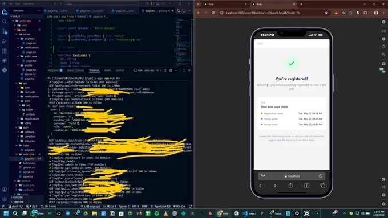Viewport: 388px width, 218px height.
Task: Open the File menu in VS Code
Action: 10,4
